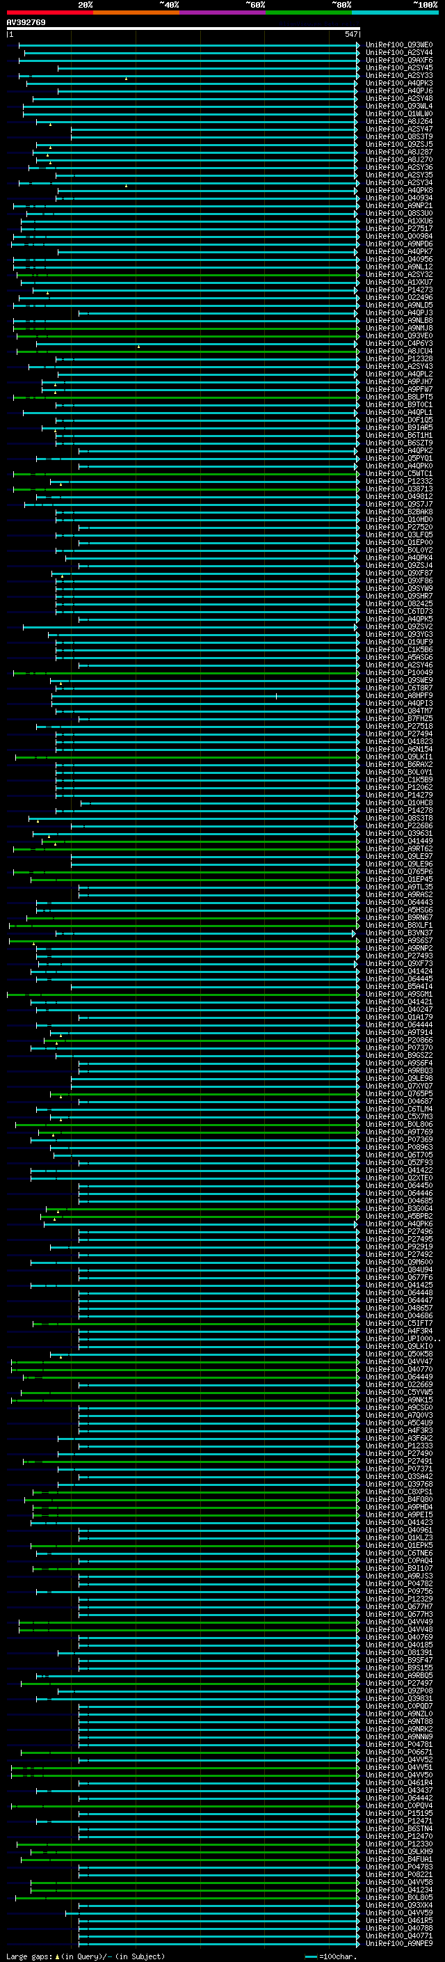445x1962 pixels.
Task: Click hit label UniRef100_Q8S3T8
Action: click(x=398, y=818)
